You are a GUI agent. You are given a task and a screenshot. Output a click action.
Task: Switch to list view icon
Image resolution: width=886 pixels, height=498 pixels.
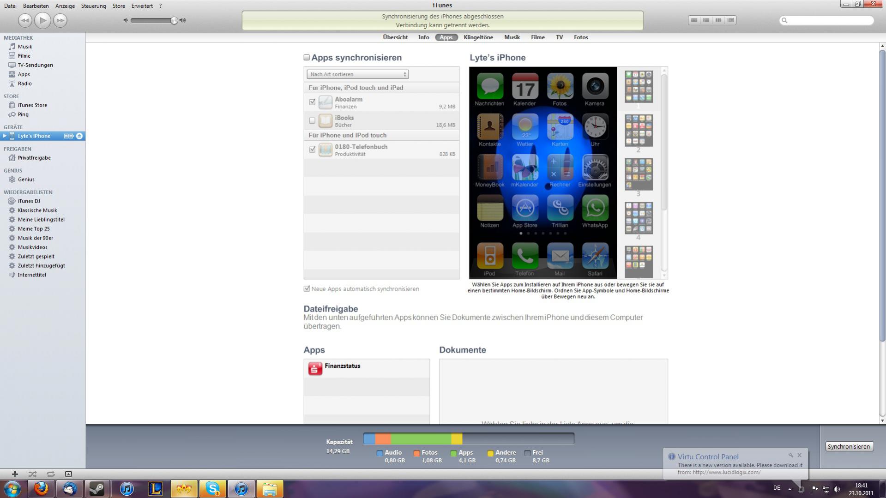(x=694, y=20)
